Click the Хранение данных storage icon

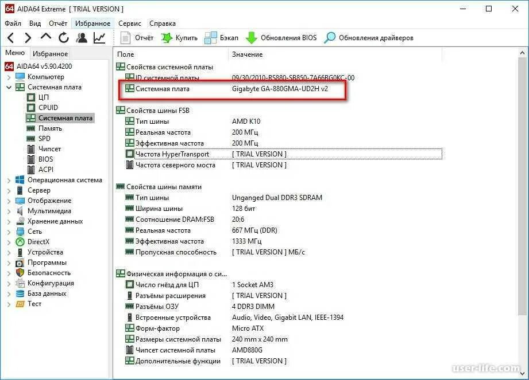[21, 221]
